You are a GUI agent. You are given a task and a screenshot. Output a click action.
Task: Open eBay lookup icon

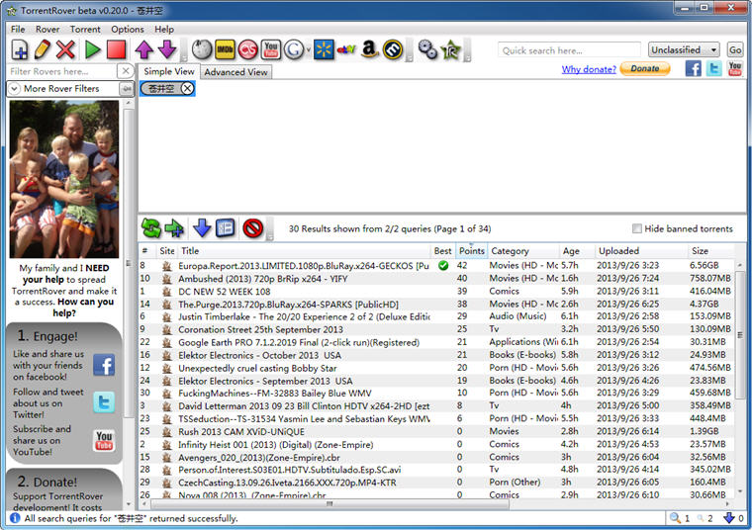(346, 49)
